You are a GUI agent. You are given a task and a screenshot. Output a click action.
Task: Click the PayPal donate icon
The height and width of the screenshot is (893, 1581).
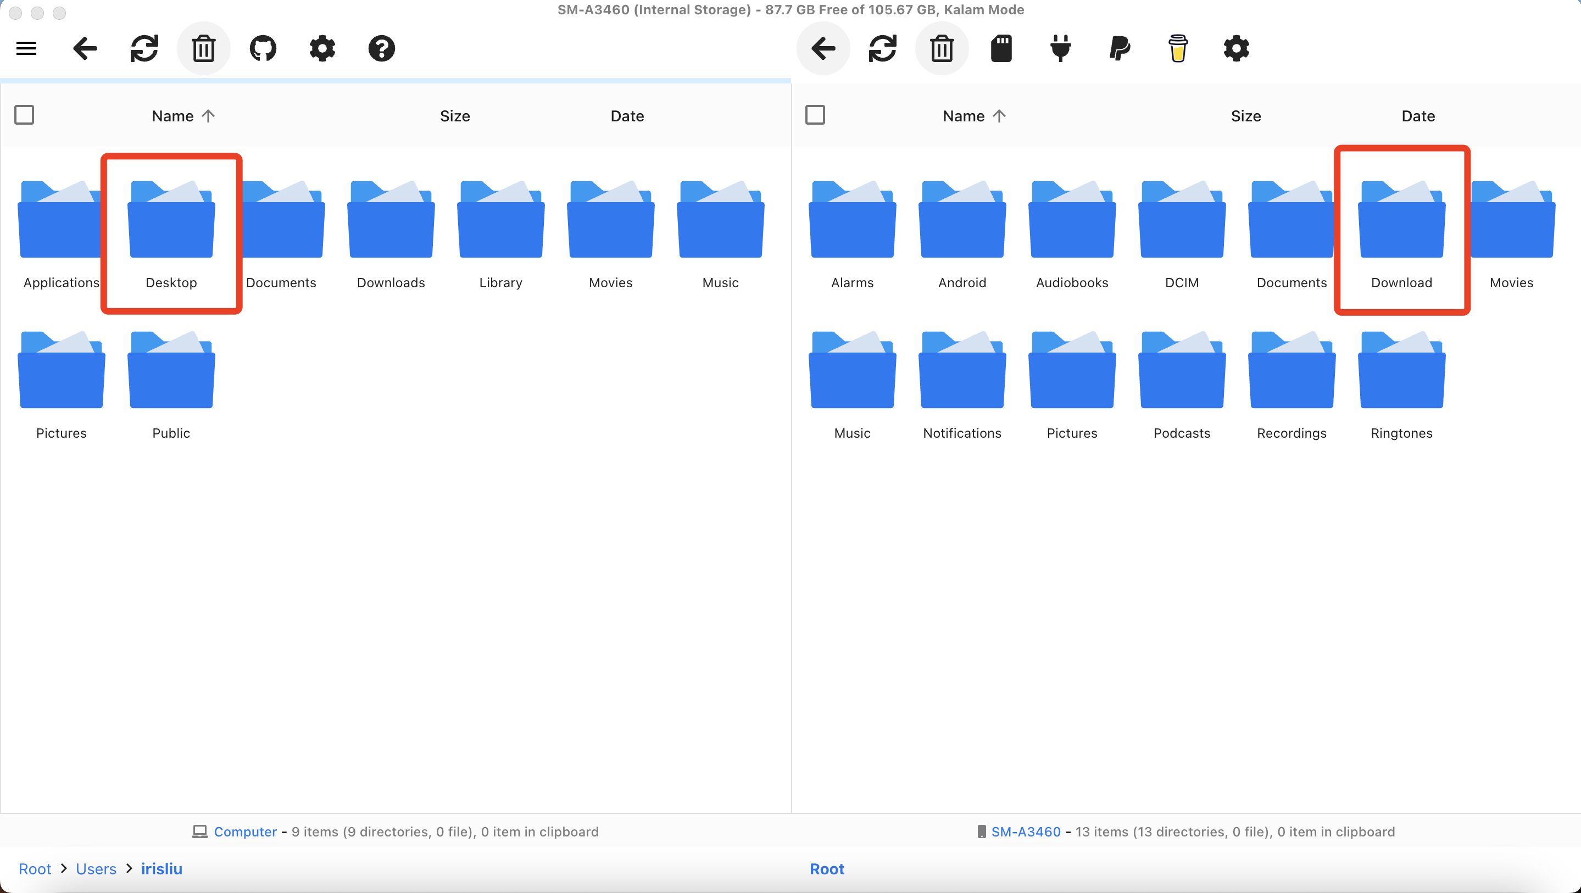tap(1120, 48)
